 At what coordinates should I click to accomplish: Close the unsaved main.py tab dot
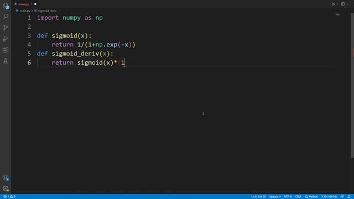click(35, 4)
